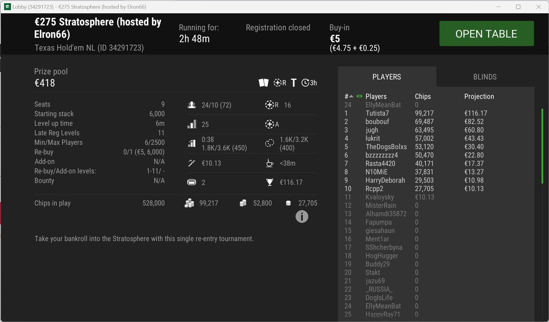Switch to the BLINDS tab

tap(485, 77)
